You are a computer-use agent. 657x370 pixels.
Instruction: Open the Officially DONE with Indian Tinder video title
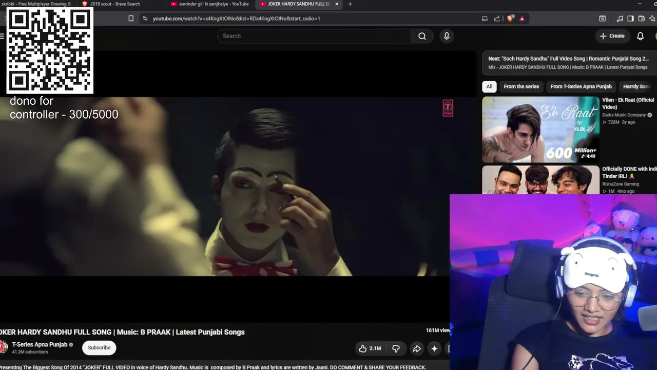tap(629, 172)
